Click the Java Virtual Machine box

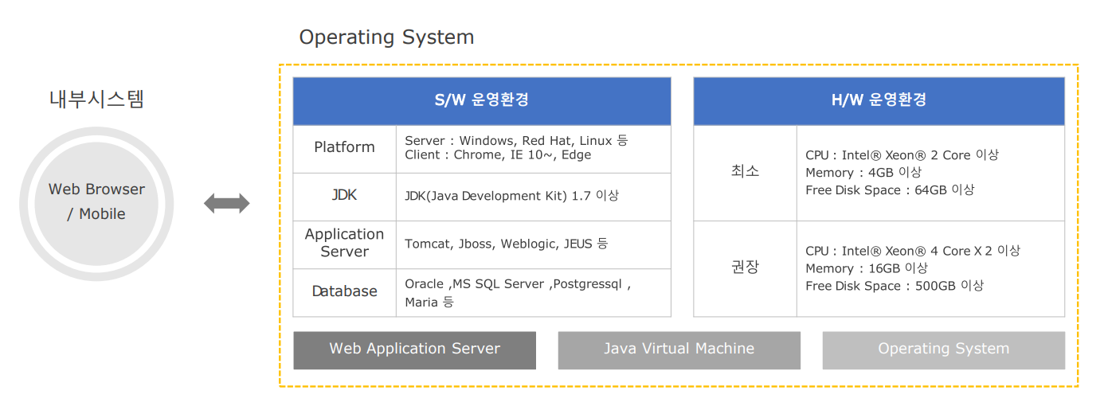tap(679, 350)
